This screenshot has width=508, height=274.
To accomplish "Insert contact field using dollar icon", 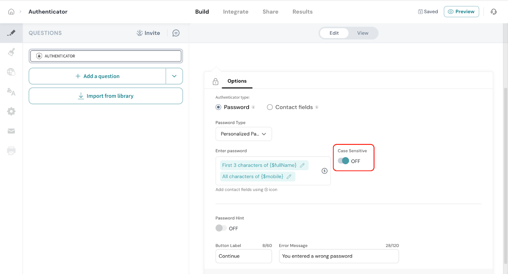I will 324,171.
